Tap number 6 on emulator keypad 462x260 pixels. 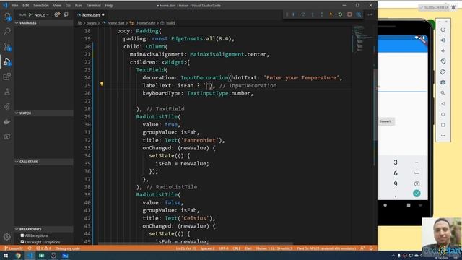[x=396, y=173]
